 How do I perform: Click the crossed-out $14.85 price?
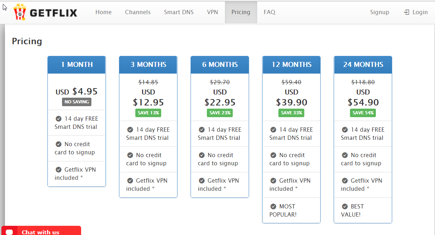(148, 82)
